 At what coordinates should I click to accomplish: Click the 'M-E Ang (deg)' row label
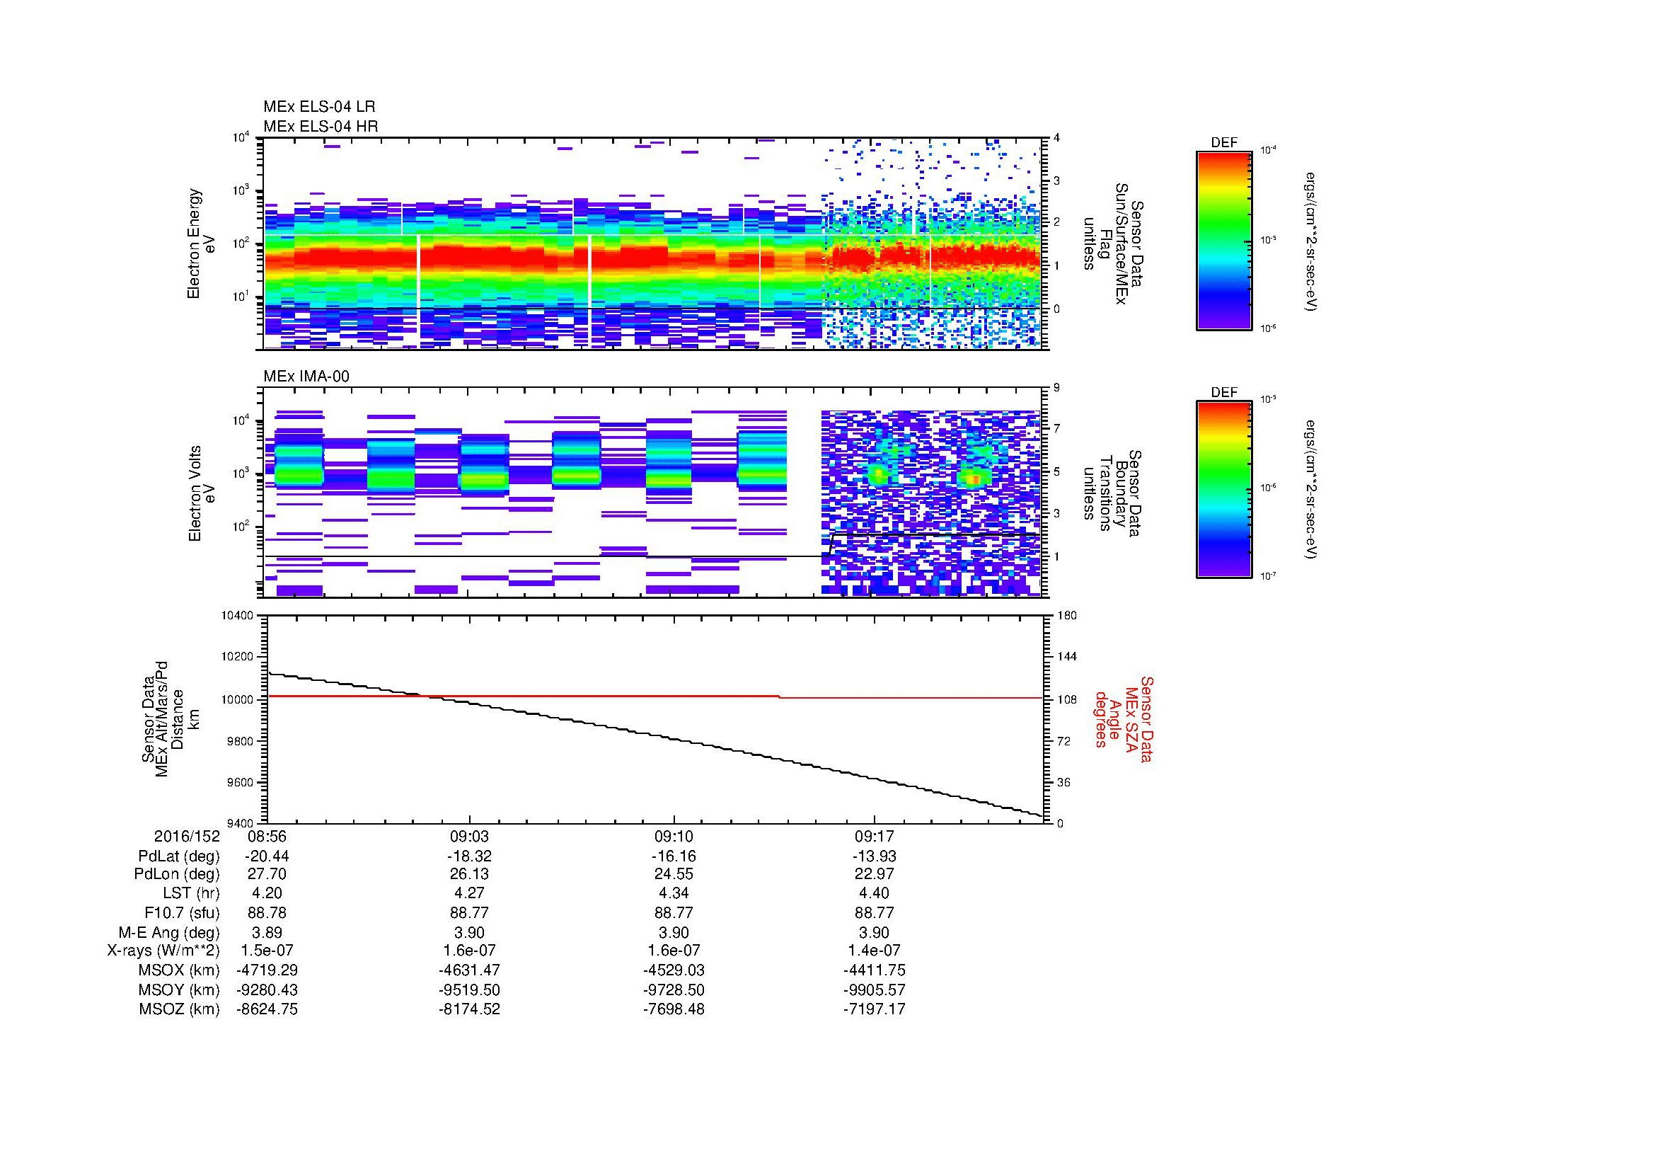click(x=168, y=932)
